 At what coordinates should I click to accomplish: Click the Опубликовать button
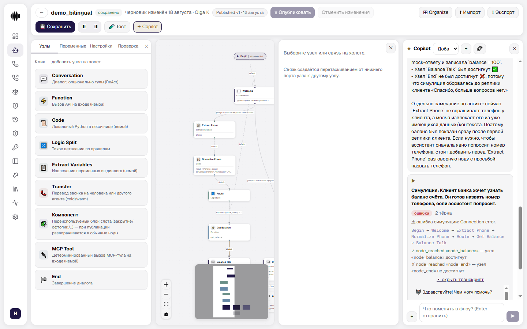(292, 12)
